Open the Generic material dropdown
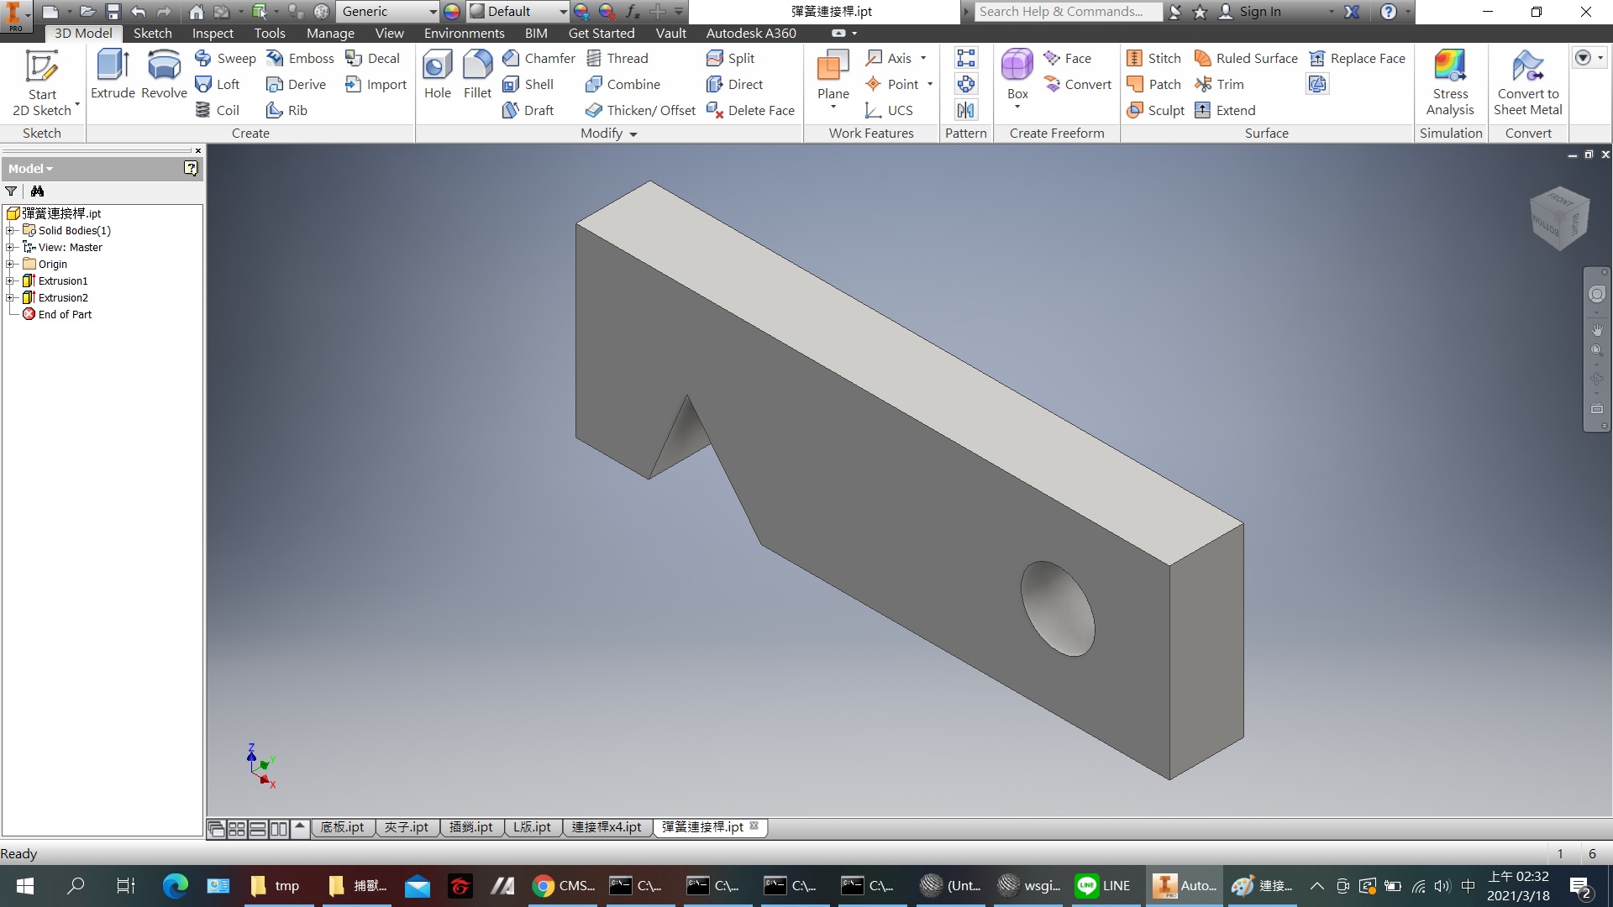This screenshot has height=907, width=1613. (x=433, y=12)
